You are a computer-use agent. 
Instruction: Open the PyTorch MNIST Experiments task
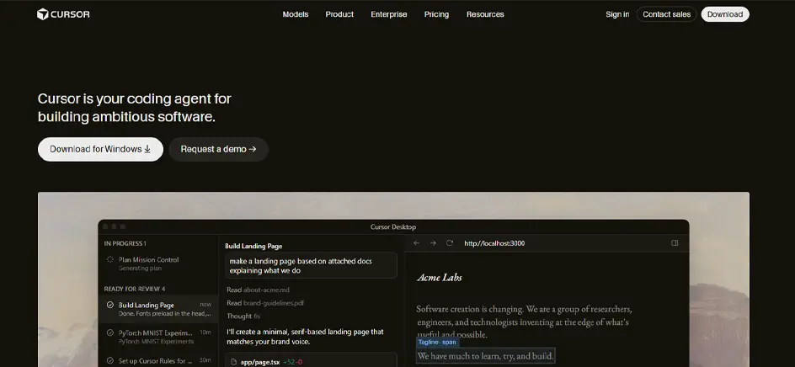[x=158, y=337]
